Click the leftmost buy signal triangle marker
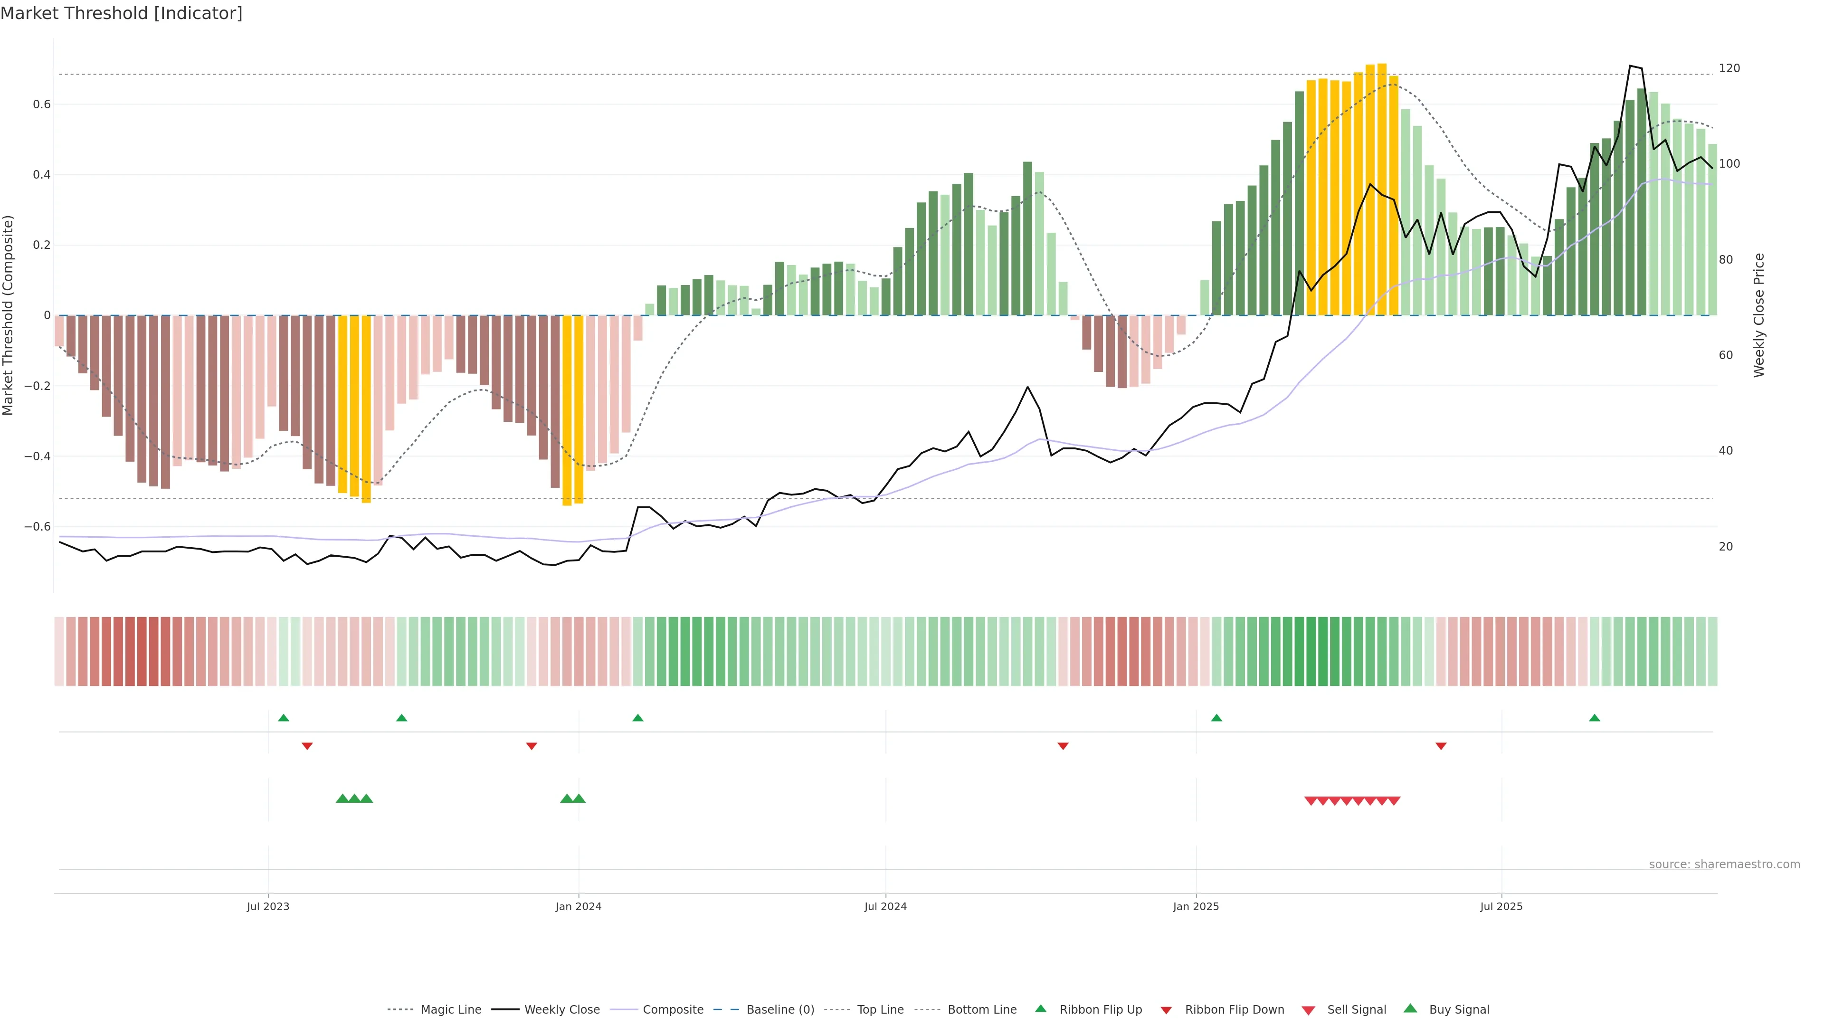 342,798
